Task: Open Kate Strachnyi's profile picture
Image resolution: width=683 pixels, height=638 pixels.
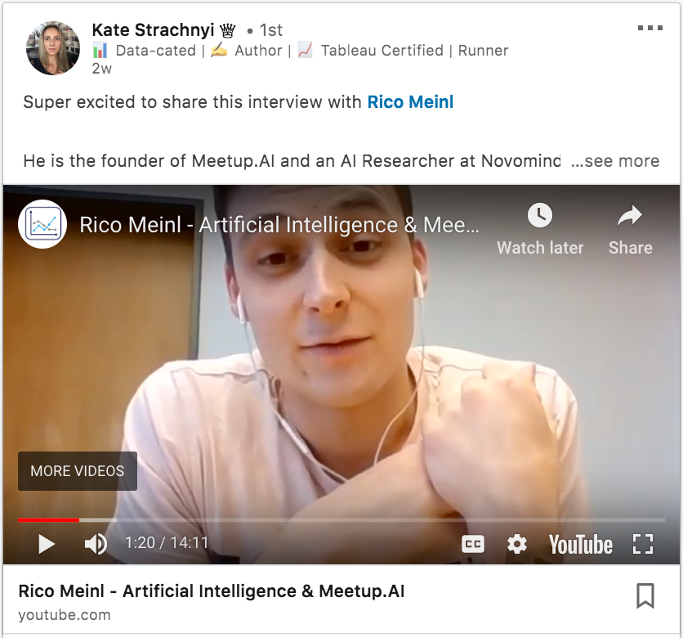Action: (53, 48)
